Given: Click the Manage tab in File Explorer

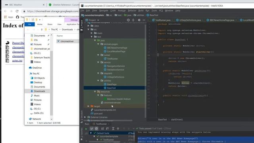Looking at the screenshot, I should (x=74, y=20).
